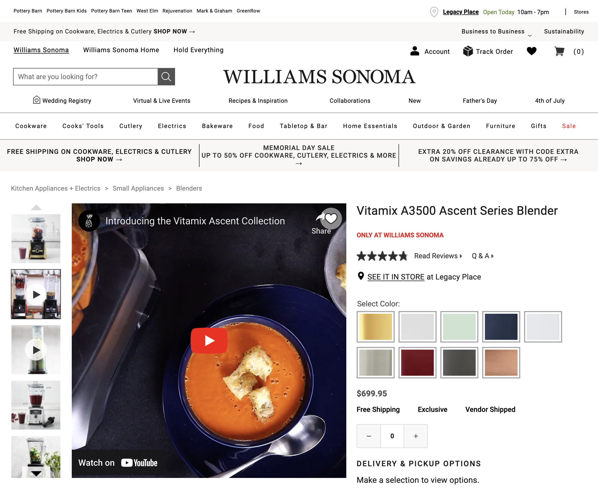Play the YouTube video red button

[x=209, y=341]
